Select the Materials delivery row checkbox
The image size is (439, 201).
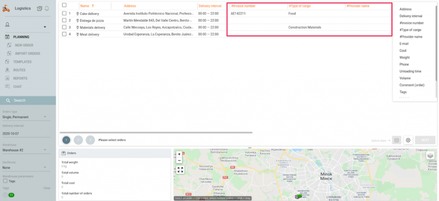(x=64, y=27)
